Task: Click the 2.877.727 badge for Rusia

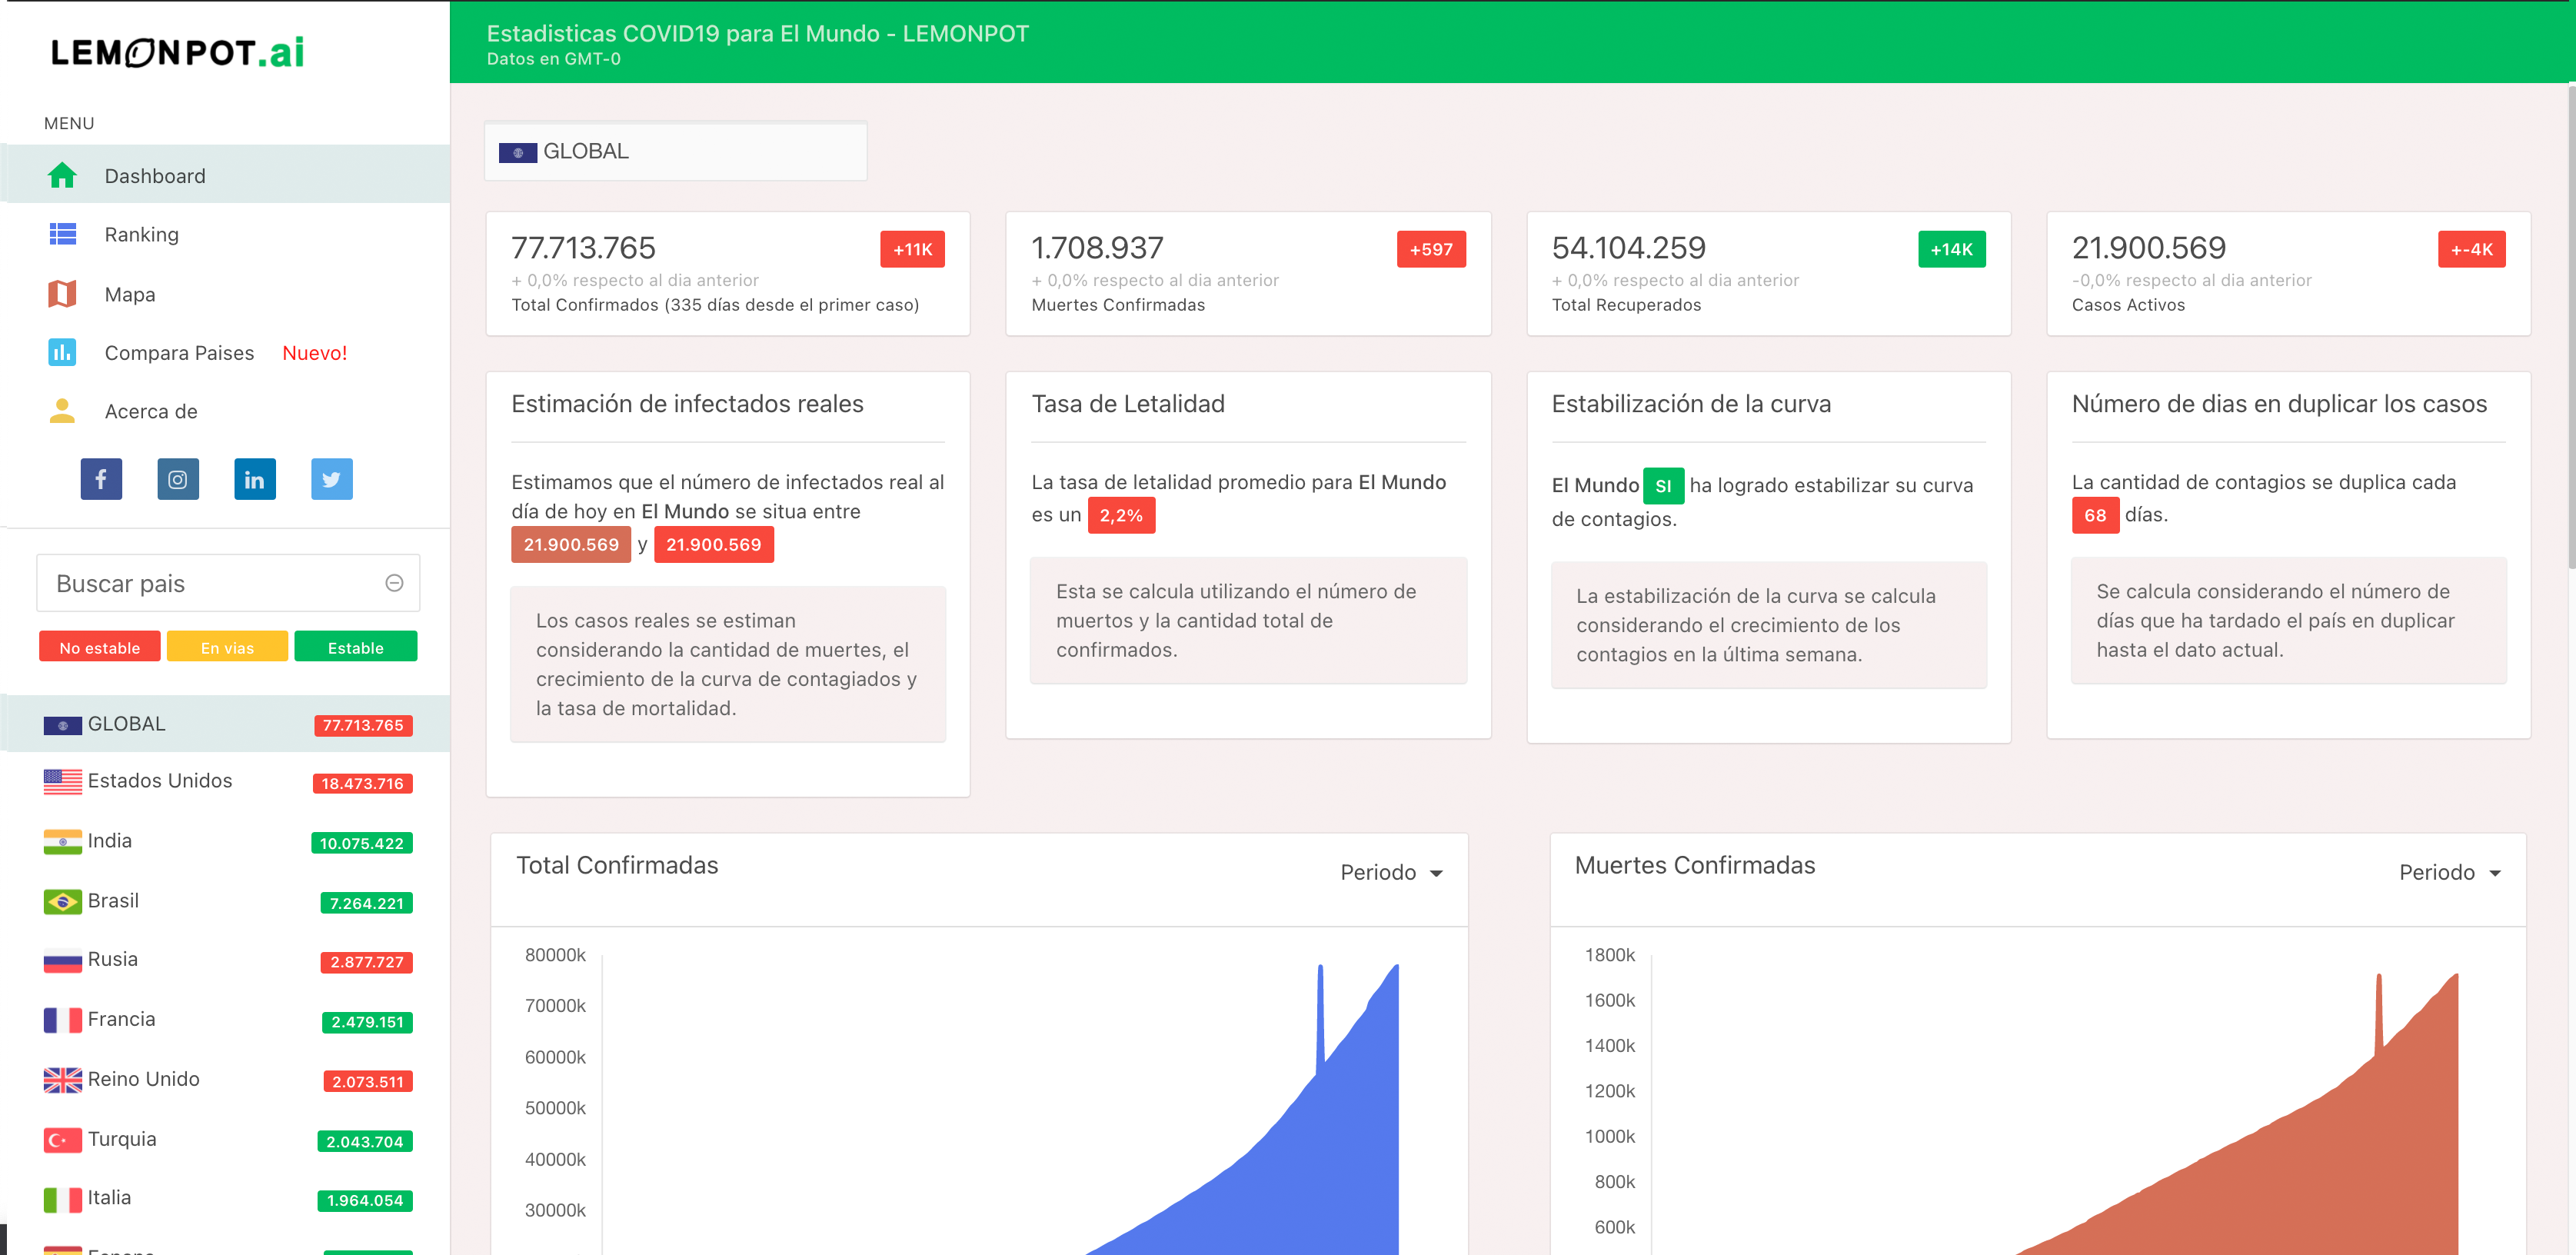Action: [367, 962]
